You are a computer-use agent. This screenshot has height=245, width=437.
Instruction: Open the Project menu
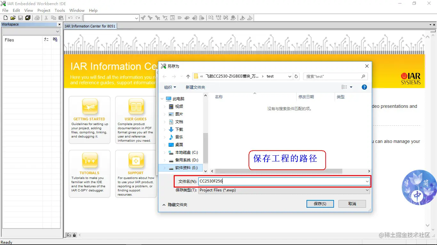(x=44, y=10)
